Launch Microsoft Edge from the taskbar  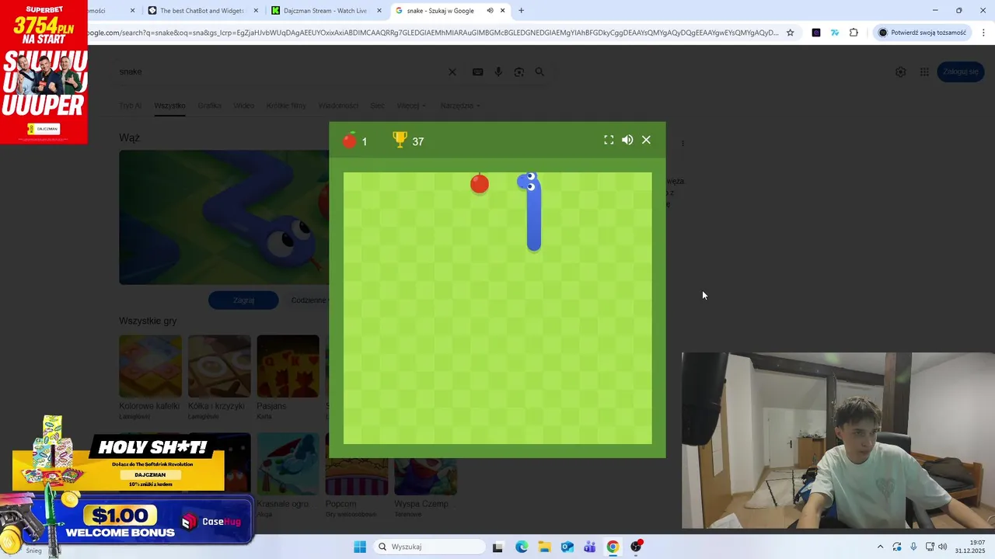click(x=522, y=547)
